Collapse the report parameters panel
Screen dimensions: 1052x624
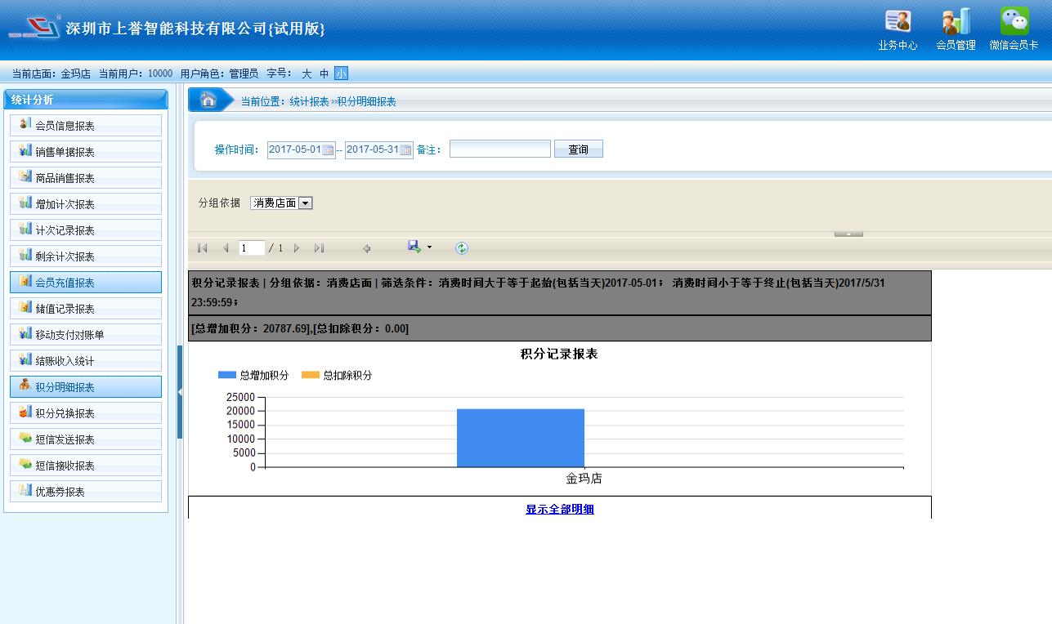click(x=848, y=234)
